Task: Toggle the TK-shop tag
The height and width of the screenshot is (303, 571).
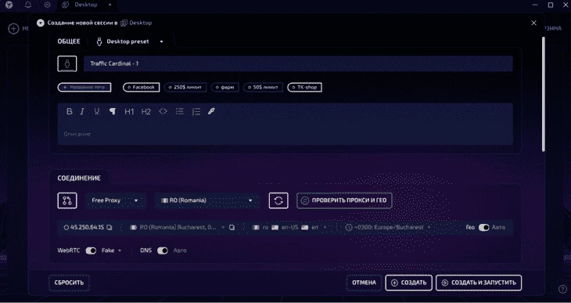Action: 304,88
